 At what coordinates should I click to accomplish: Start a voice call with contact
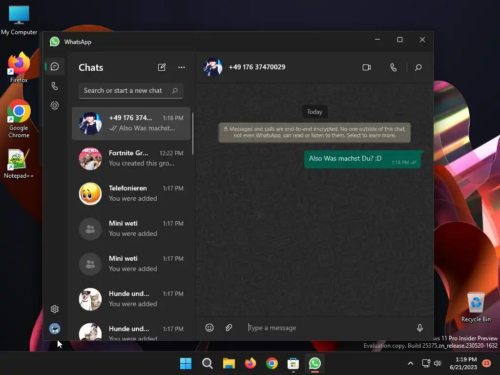coord(394,67)
